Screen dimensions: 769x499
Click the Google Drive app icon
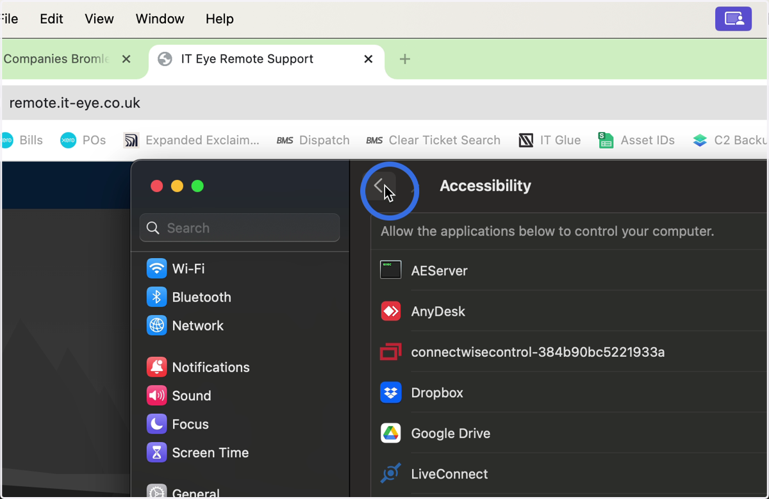click(x=391, y=433)
